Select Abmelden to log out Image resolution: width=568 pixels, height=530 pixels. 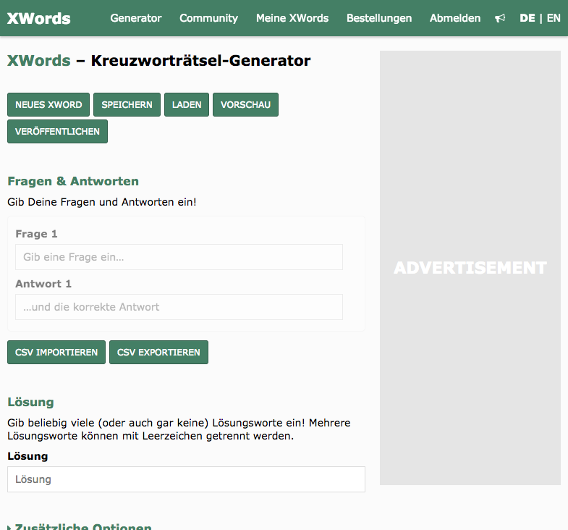coord(455,18)
